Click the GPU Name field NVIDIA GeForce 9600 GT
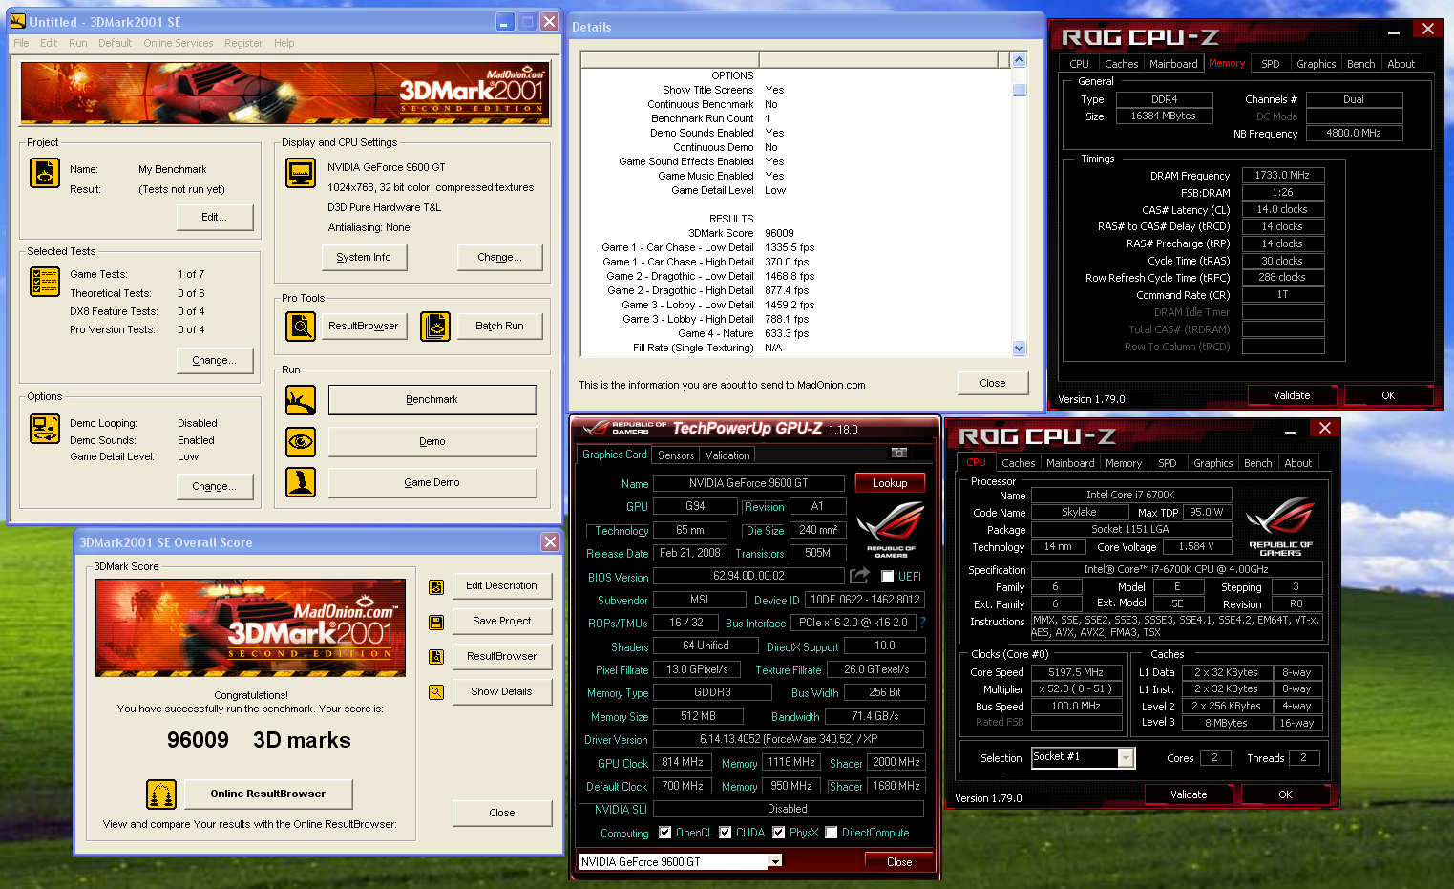This screenshot has height=889, width=1454. coord(748,483)
